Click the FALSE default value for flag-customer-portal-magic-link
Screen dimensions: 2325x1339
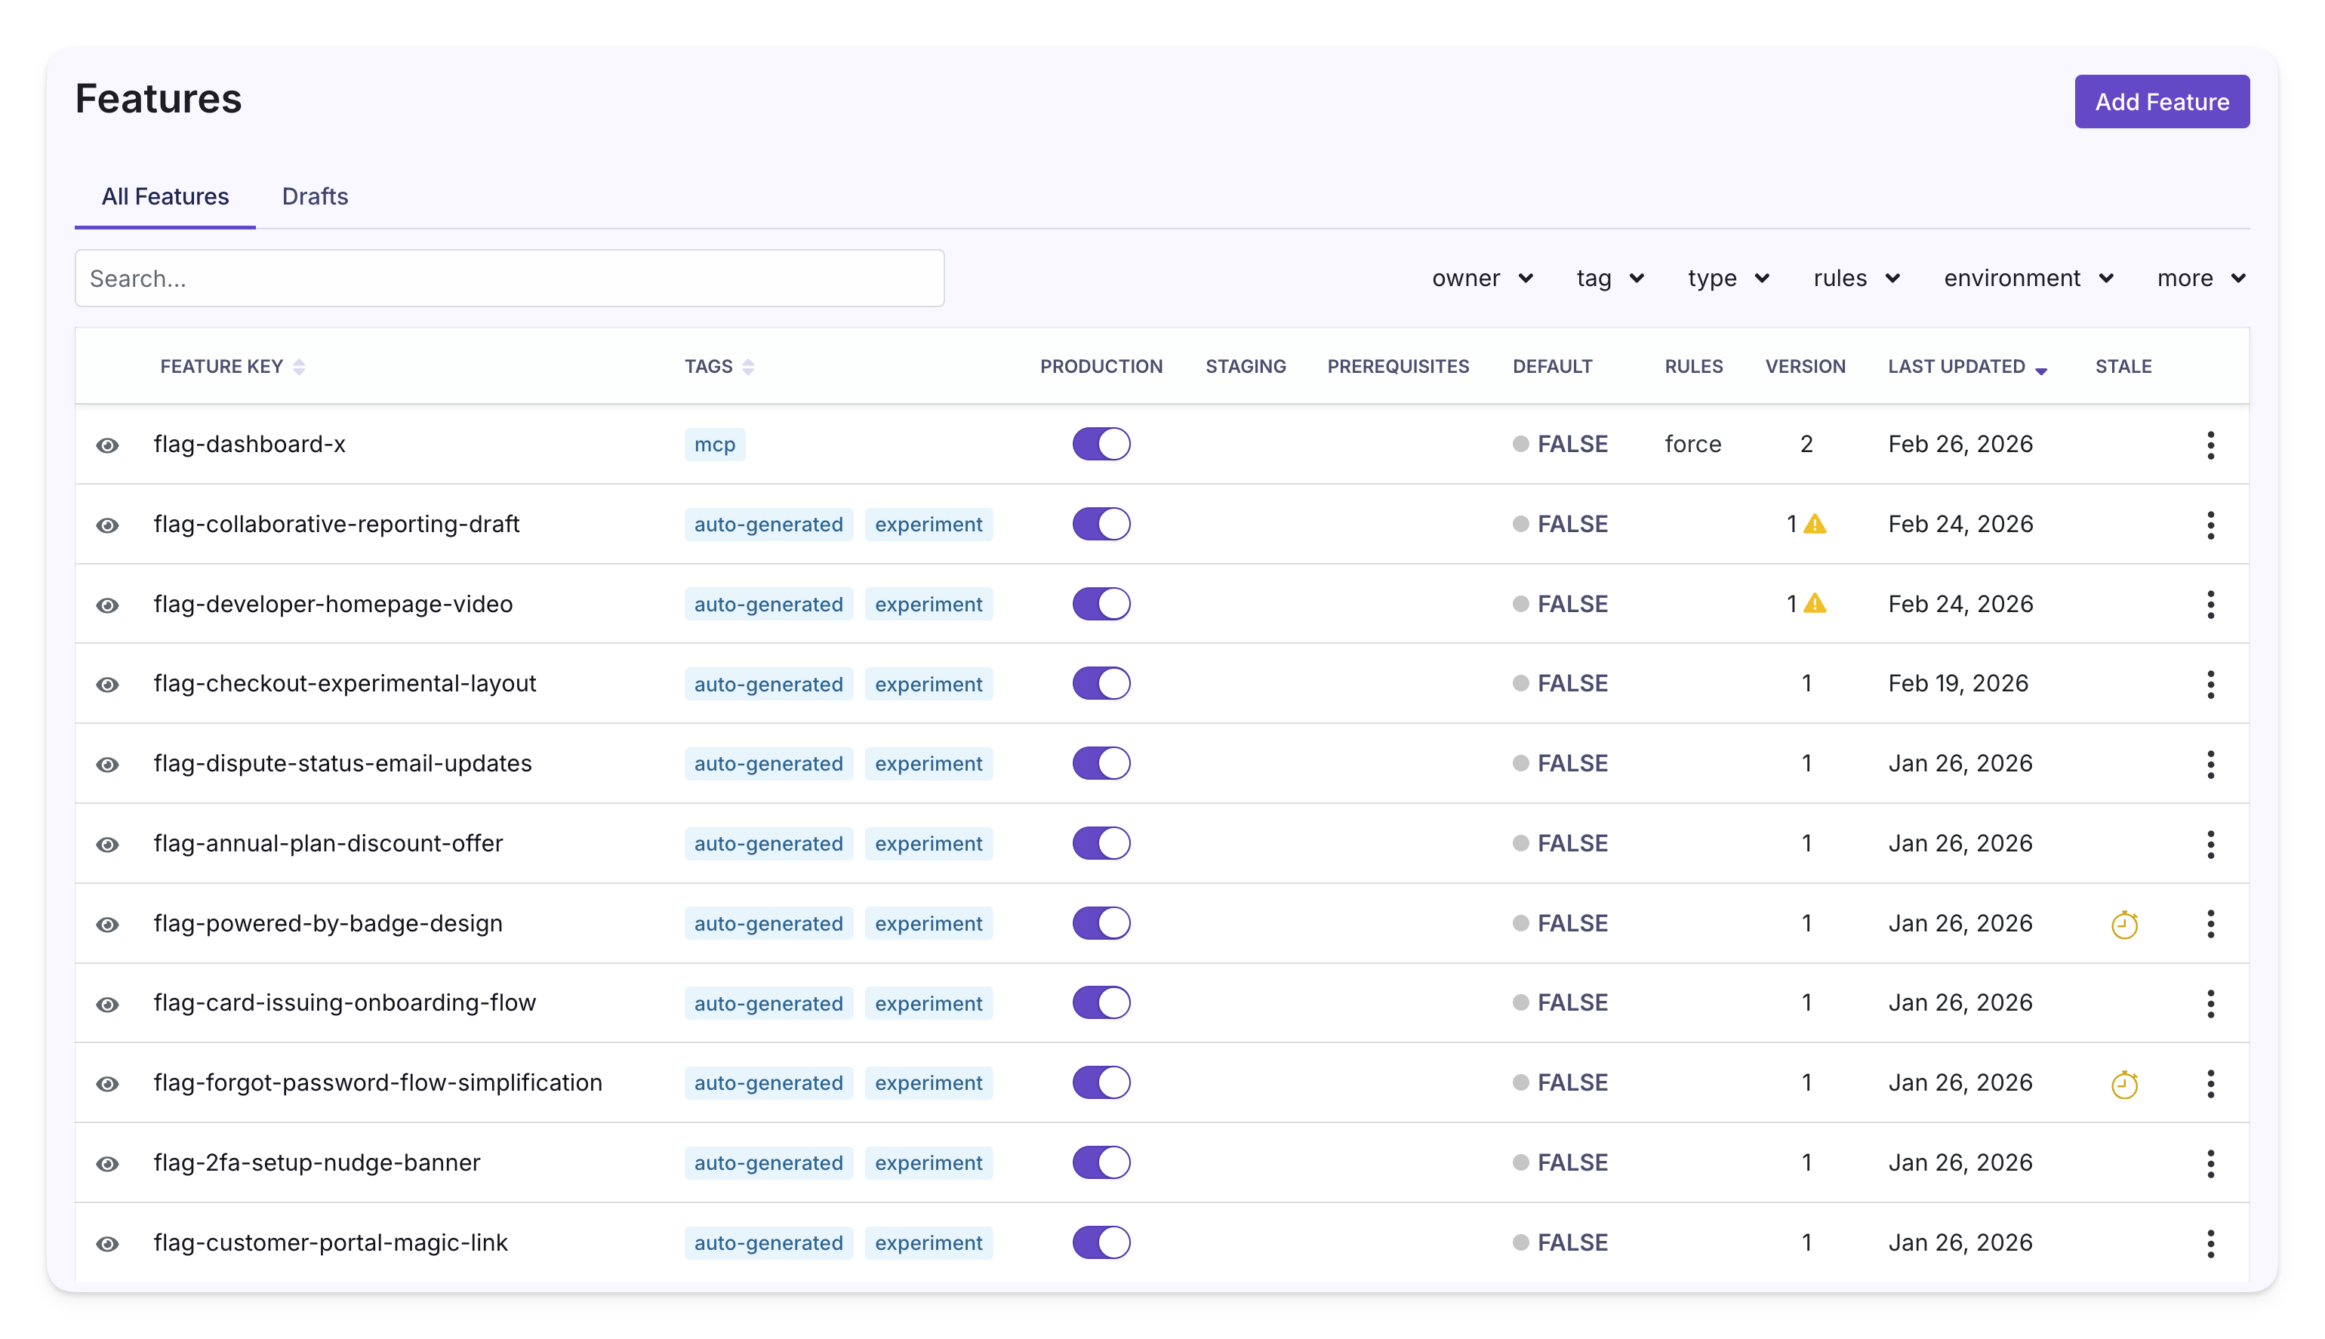(1561, 1242)
